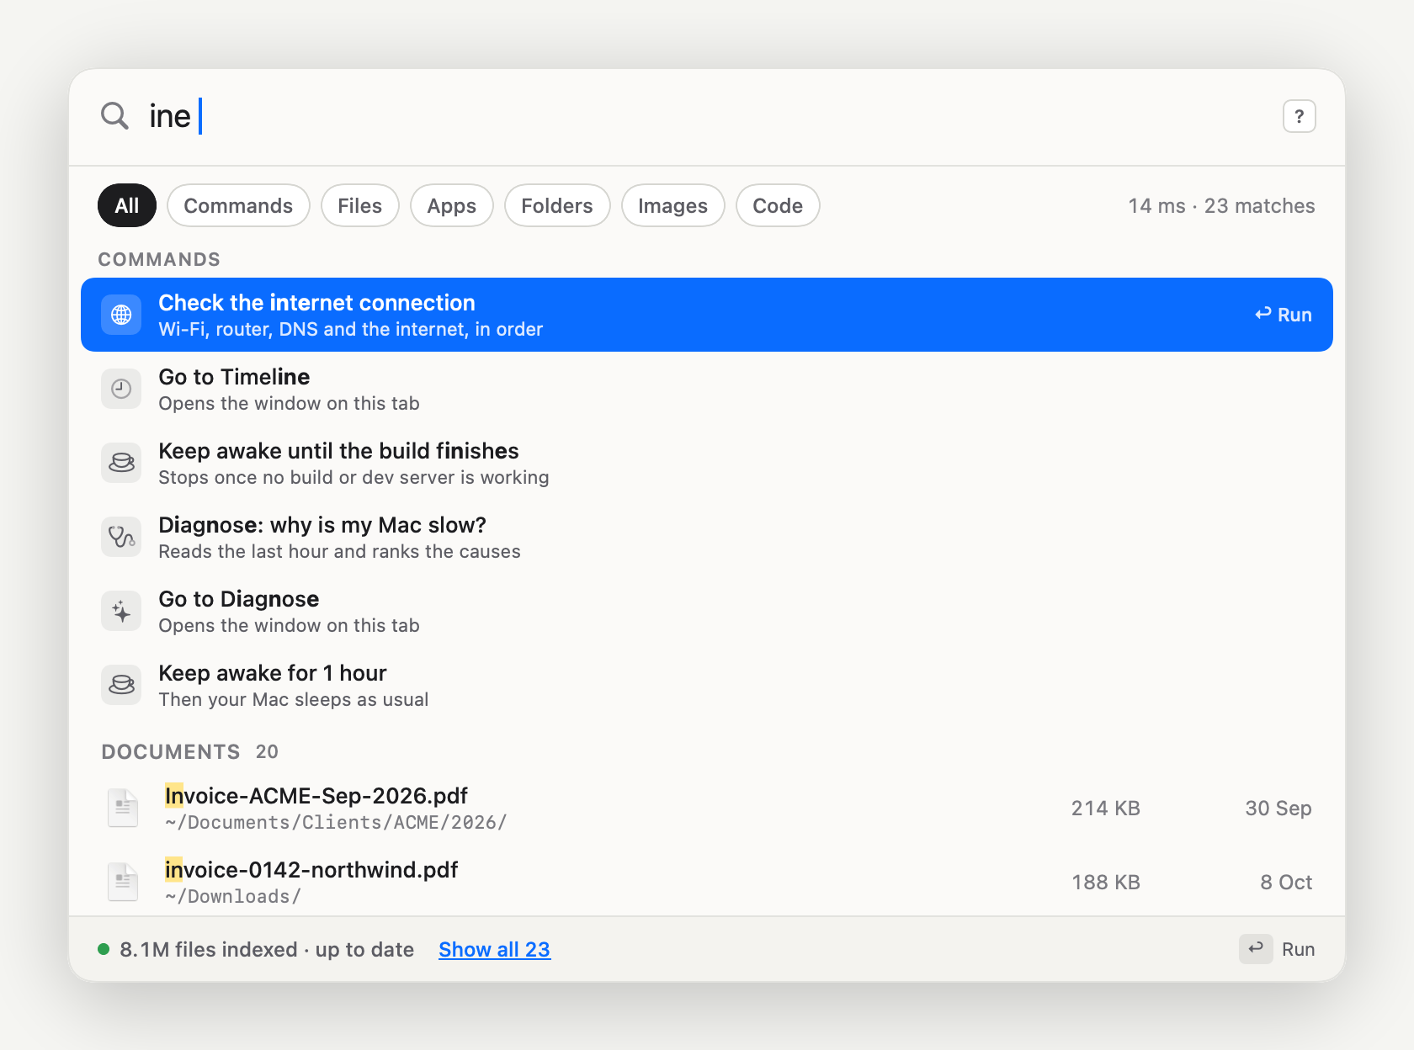Filter results by Files
The image size is (1414, 1050).
[x=359, y=205]
